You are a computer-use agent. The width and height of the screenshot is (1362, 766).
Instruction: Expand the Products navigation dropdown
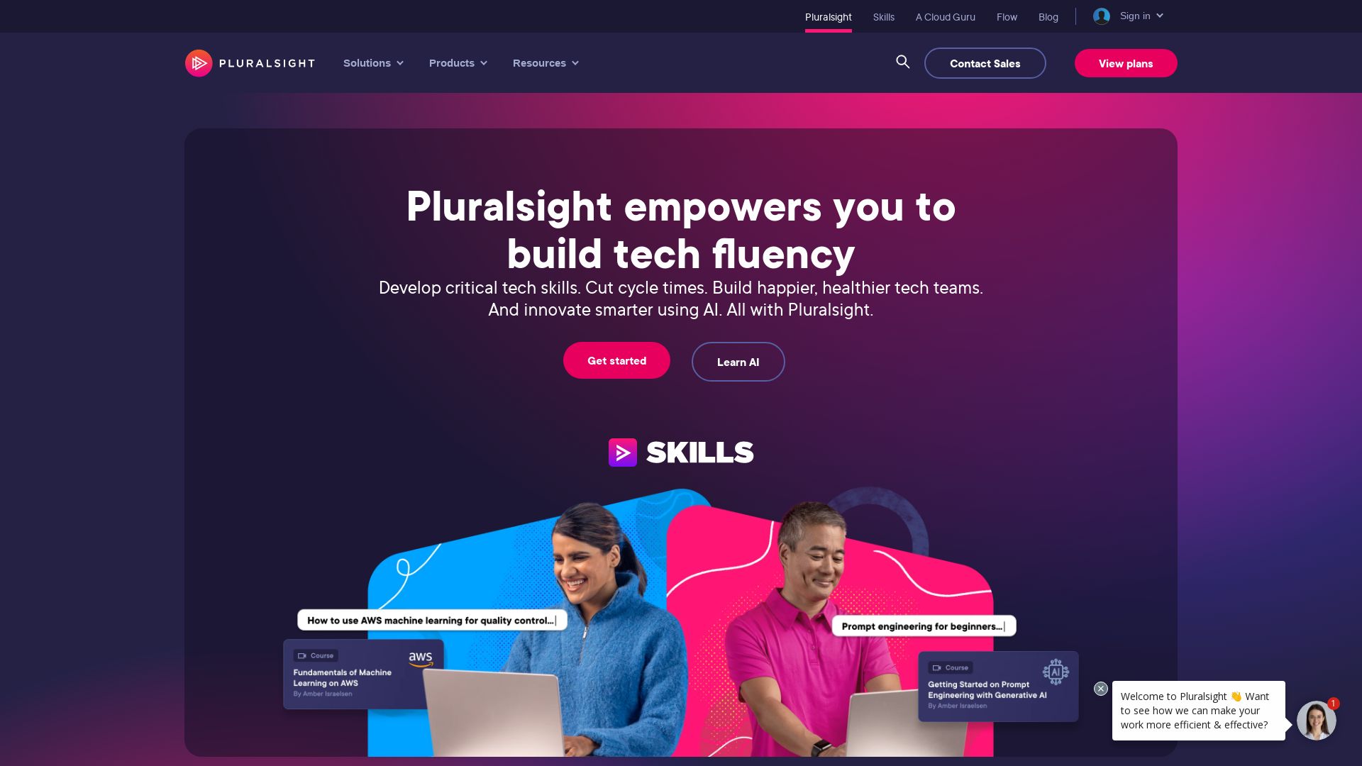(x=458, y=62)
